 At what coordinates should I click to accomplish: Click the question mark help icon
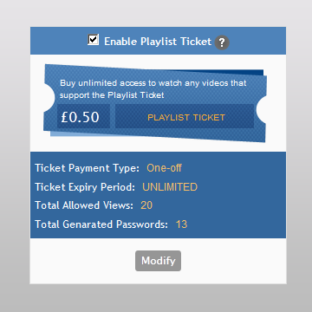coord(222,42)
